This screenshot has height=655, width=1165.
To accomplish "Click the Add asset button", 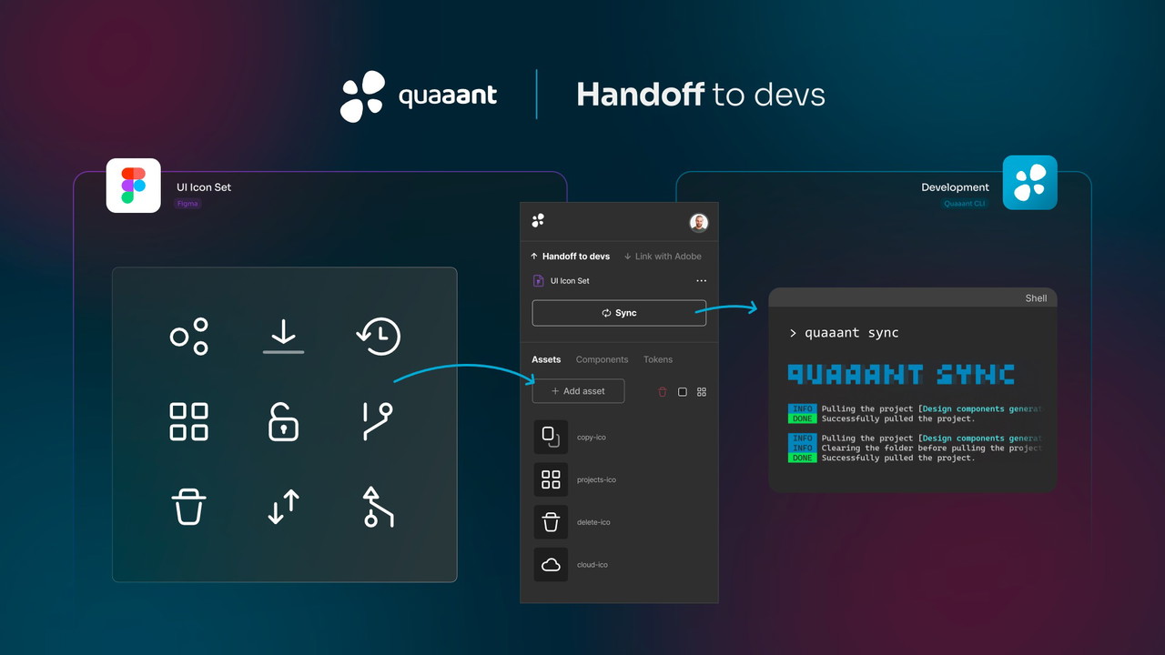I will (578, 391).
